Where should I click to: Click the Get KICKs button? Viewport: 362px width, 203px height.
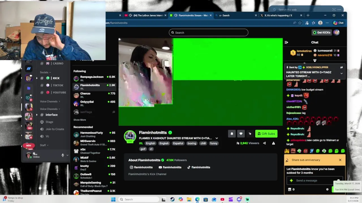(322, 32)
